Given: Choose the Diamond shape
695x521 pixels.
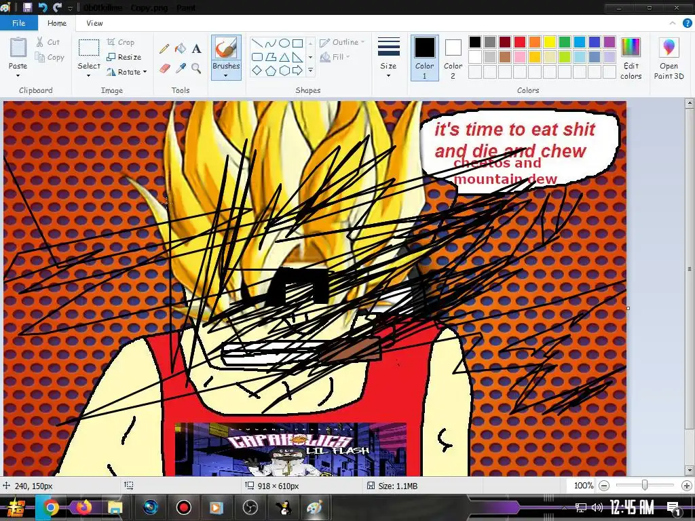Looking at the screenshot, I should pos(257,70).
